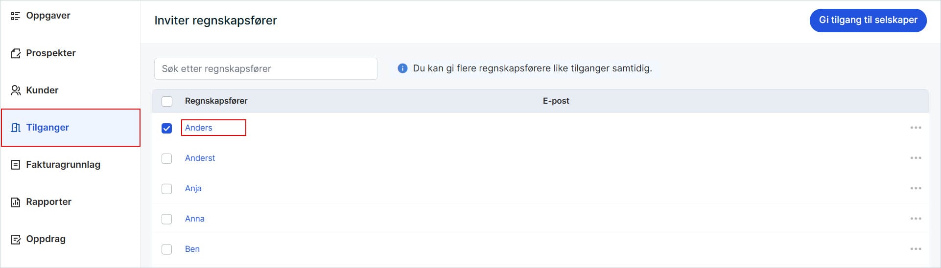Tick the Ben checkbox
Viewport: 941px width, 268px height.
click(x=167, y=249)
